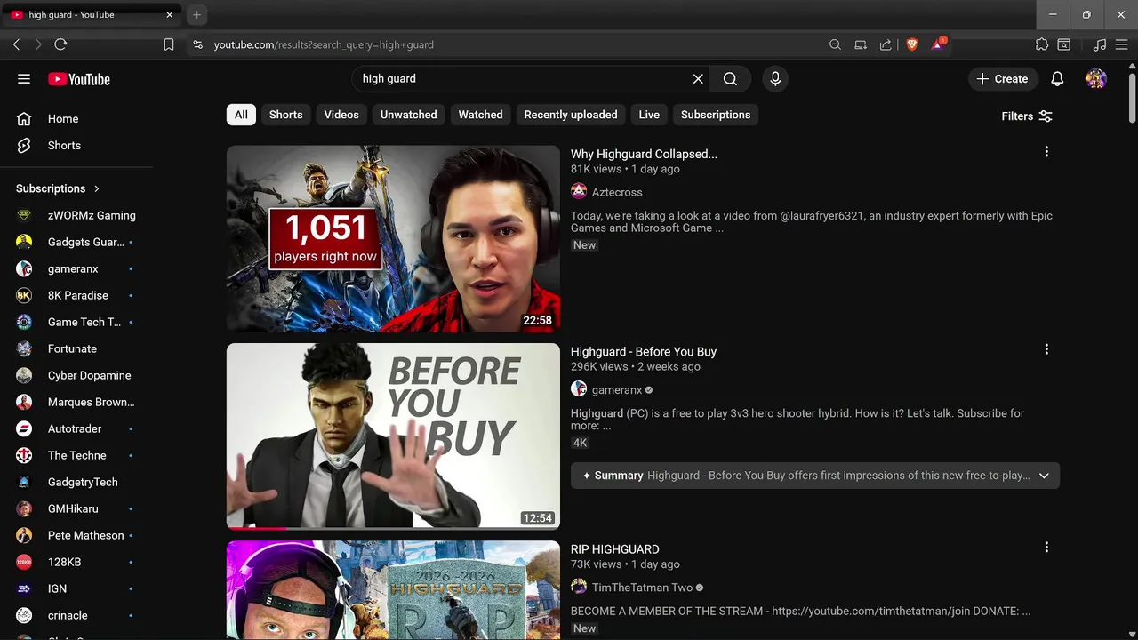
Task: Click the gameranx channel avatar in results
Action: (x=579, y=389)
